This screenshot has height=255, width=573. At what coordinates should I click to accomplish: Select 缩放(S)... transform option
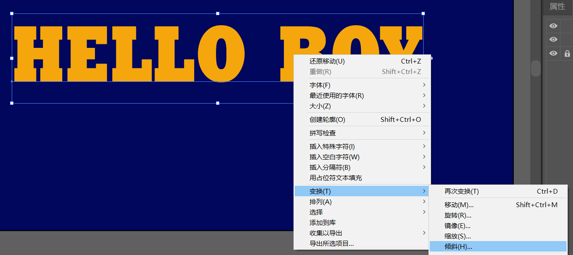point(498,236)
